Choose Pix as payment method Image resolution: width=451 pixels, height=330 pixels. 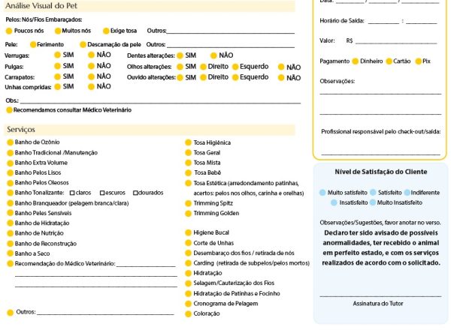pos(418,61)
